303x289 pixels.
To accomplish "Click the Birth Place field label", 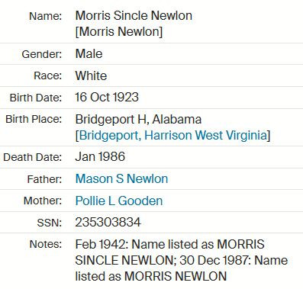I will click(34, 119).
